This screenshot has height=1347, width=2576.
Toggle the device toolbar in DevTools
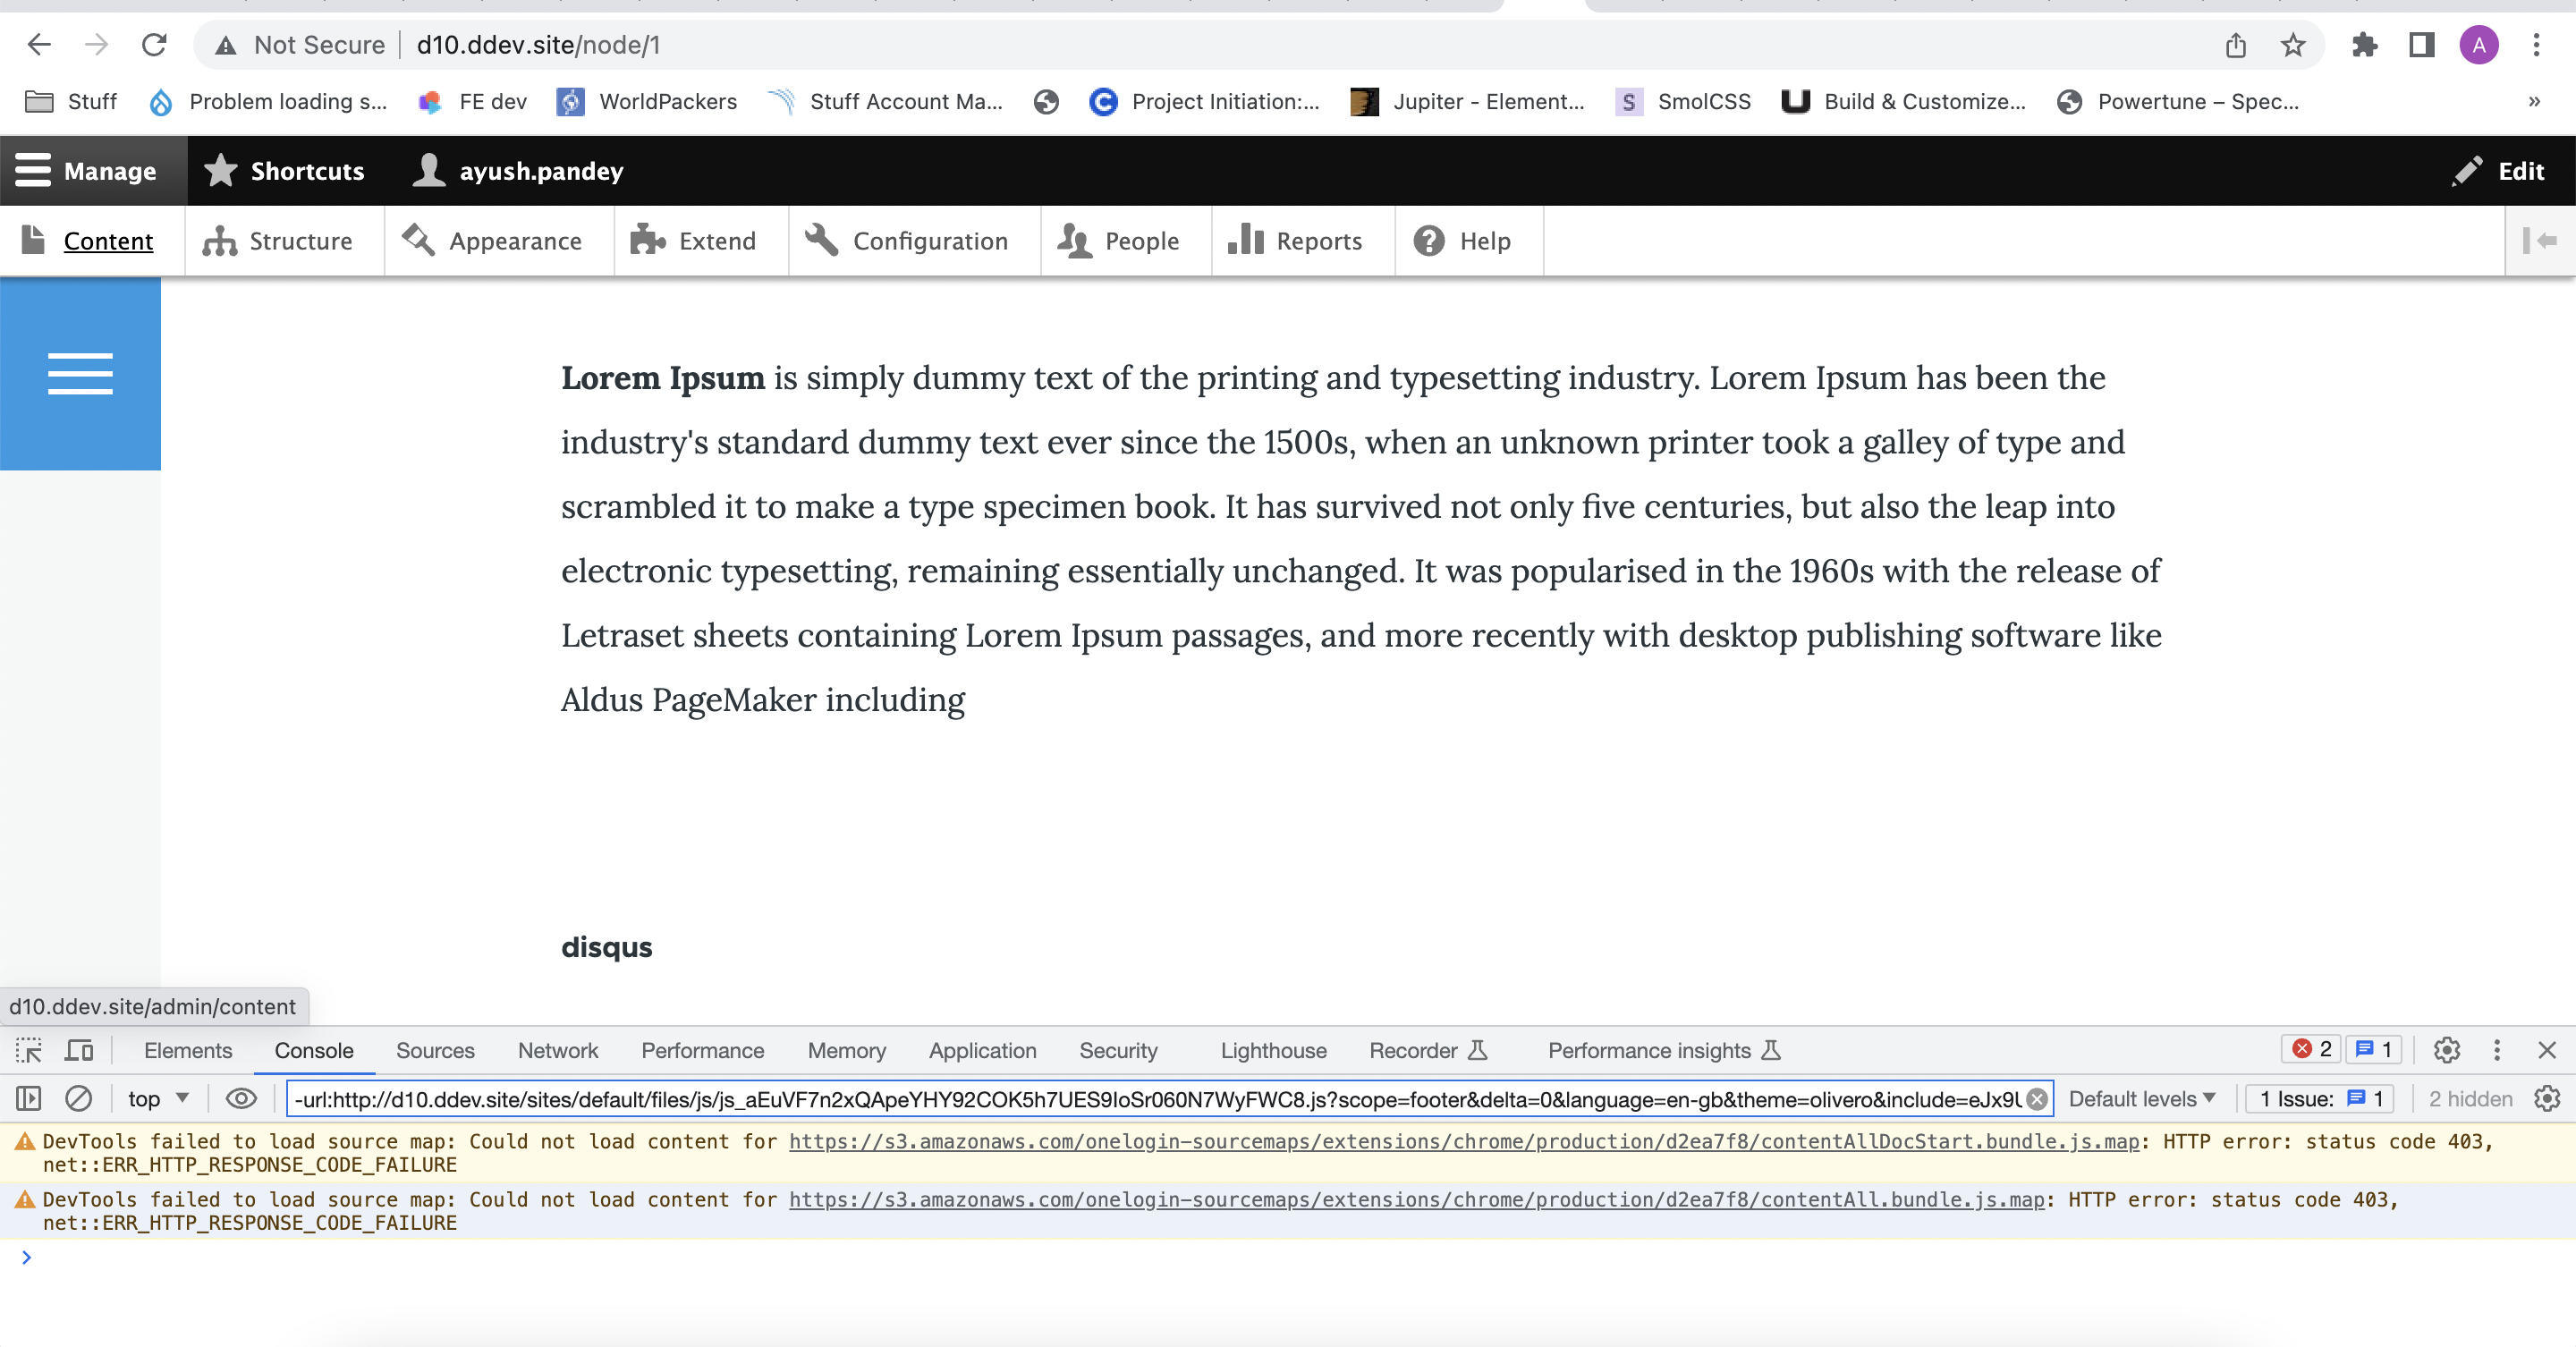click(x=79, y=1050)
